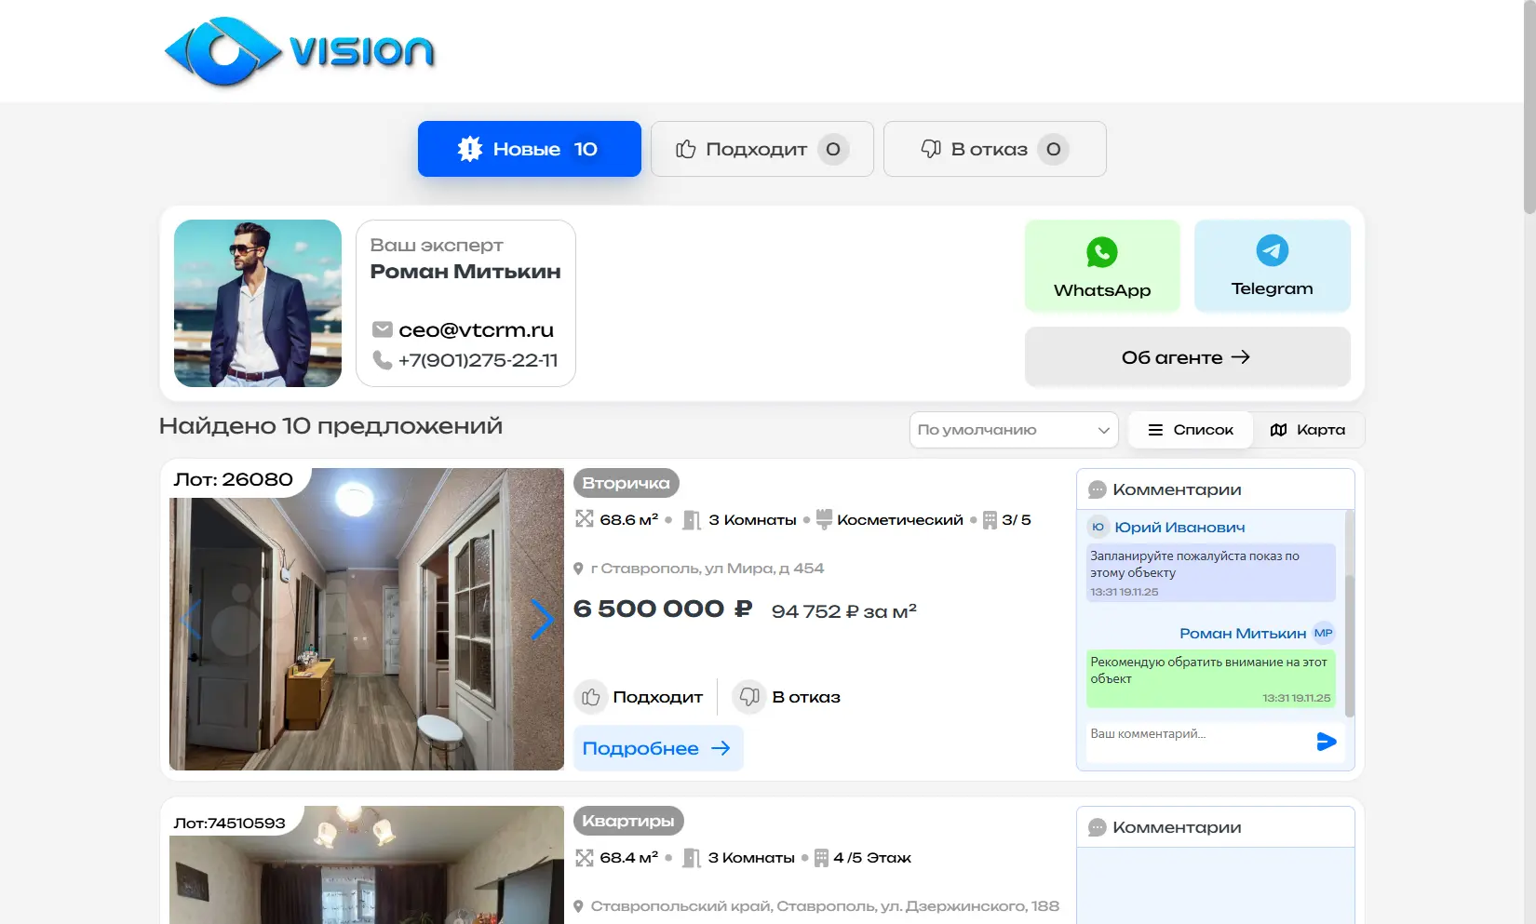Show previous photo of lot 26080
Viewport: 1536px width, 924px height.
pos(192,620)
